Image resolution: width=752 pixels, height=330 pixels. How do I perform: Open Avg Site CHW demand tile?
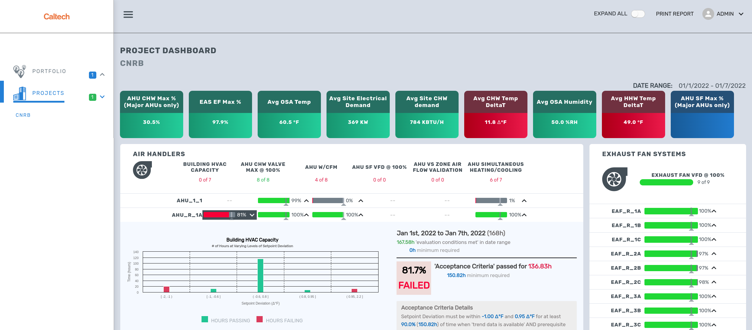coord(427,114)
